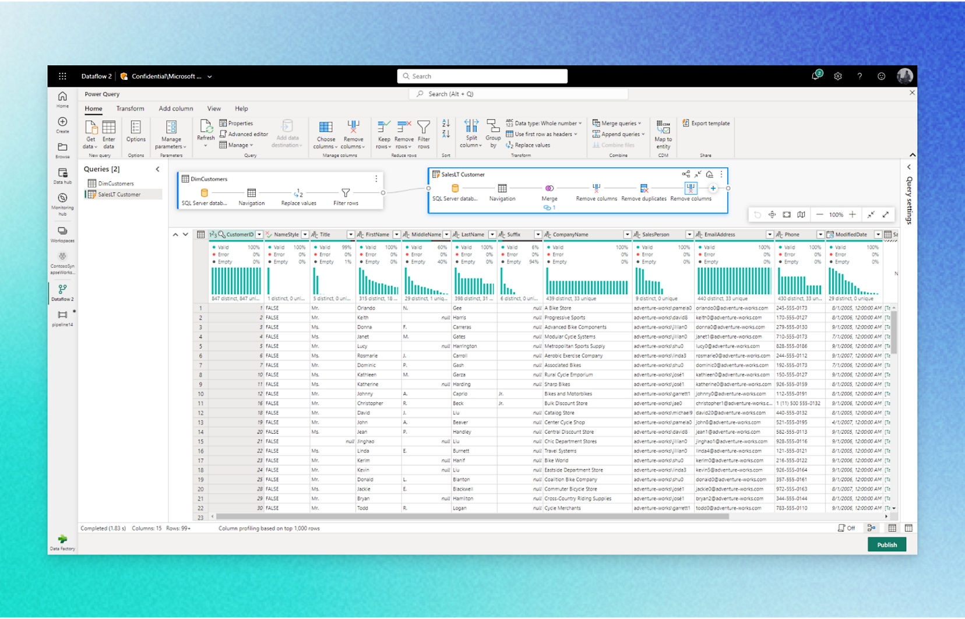Open Workspaces in left navigation
The image size is (965, 619).
pyautogui.click(x=62, y=234)
